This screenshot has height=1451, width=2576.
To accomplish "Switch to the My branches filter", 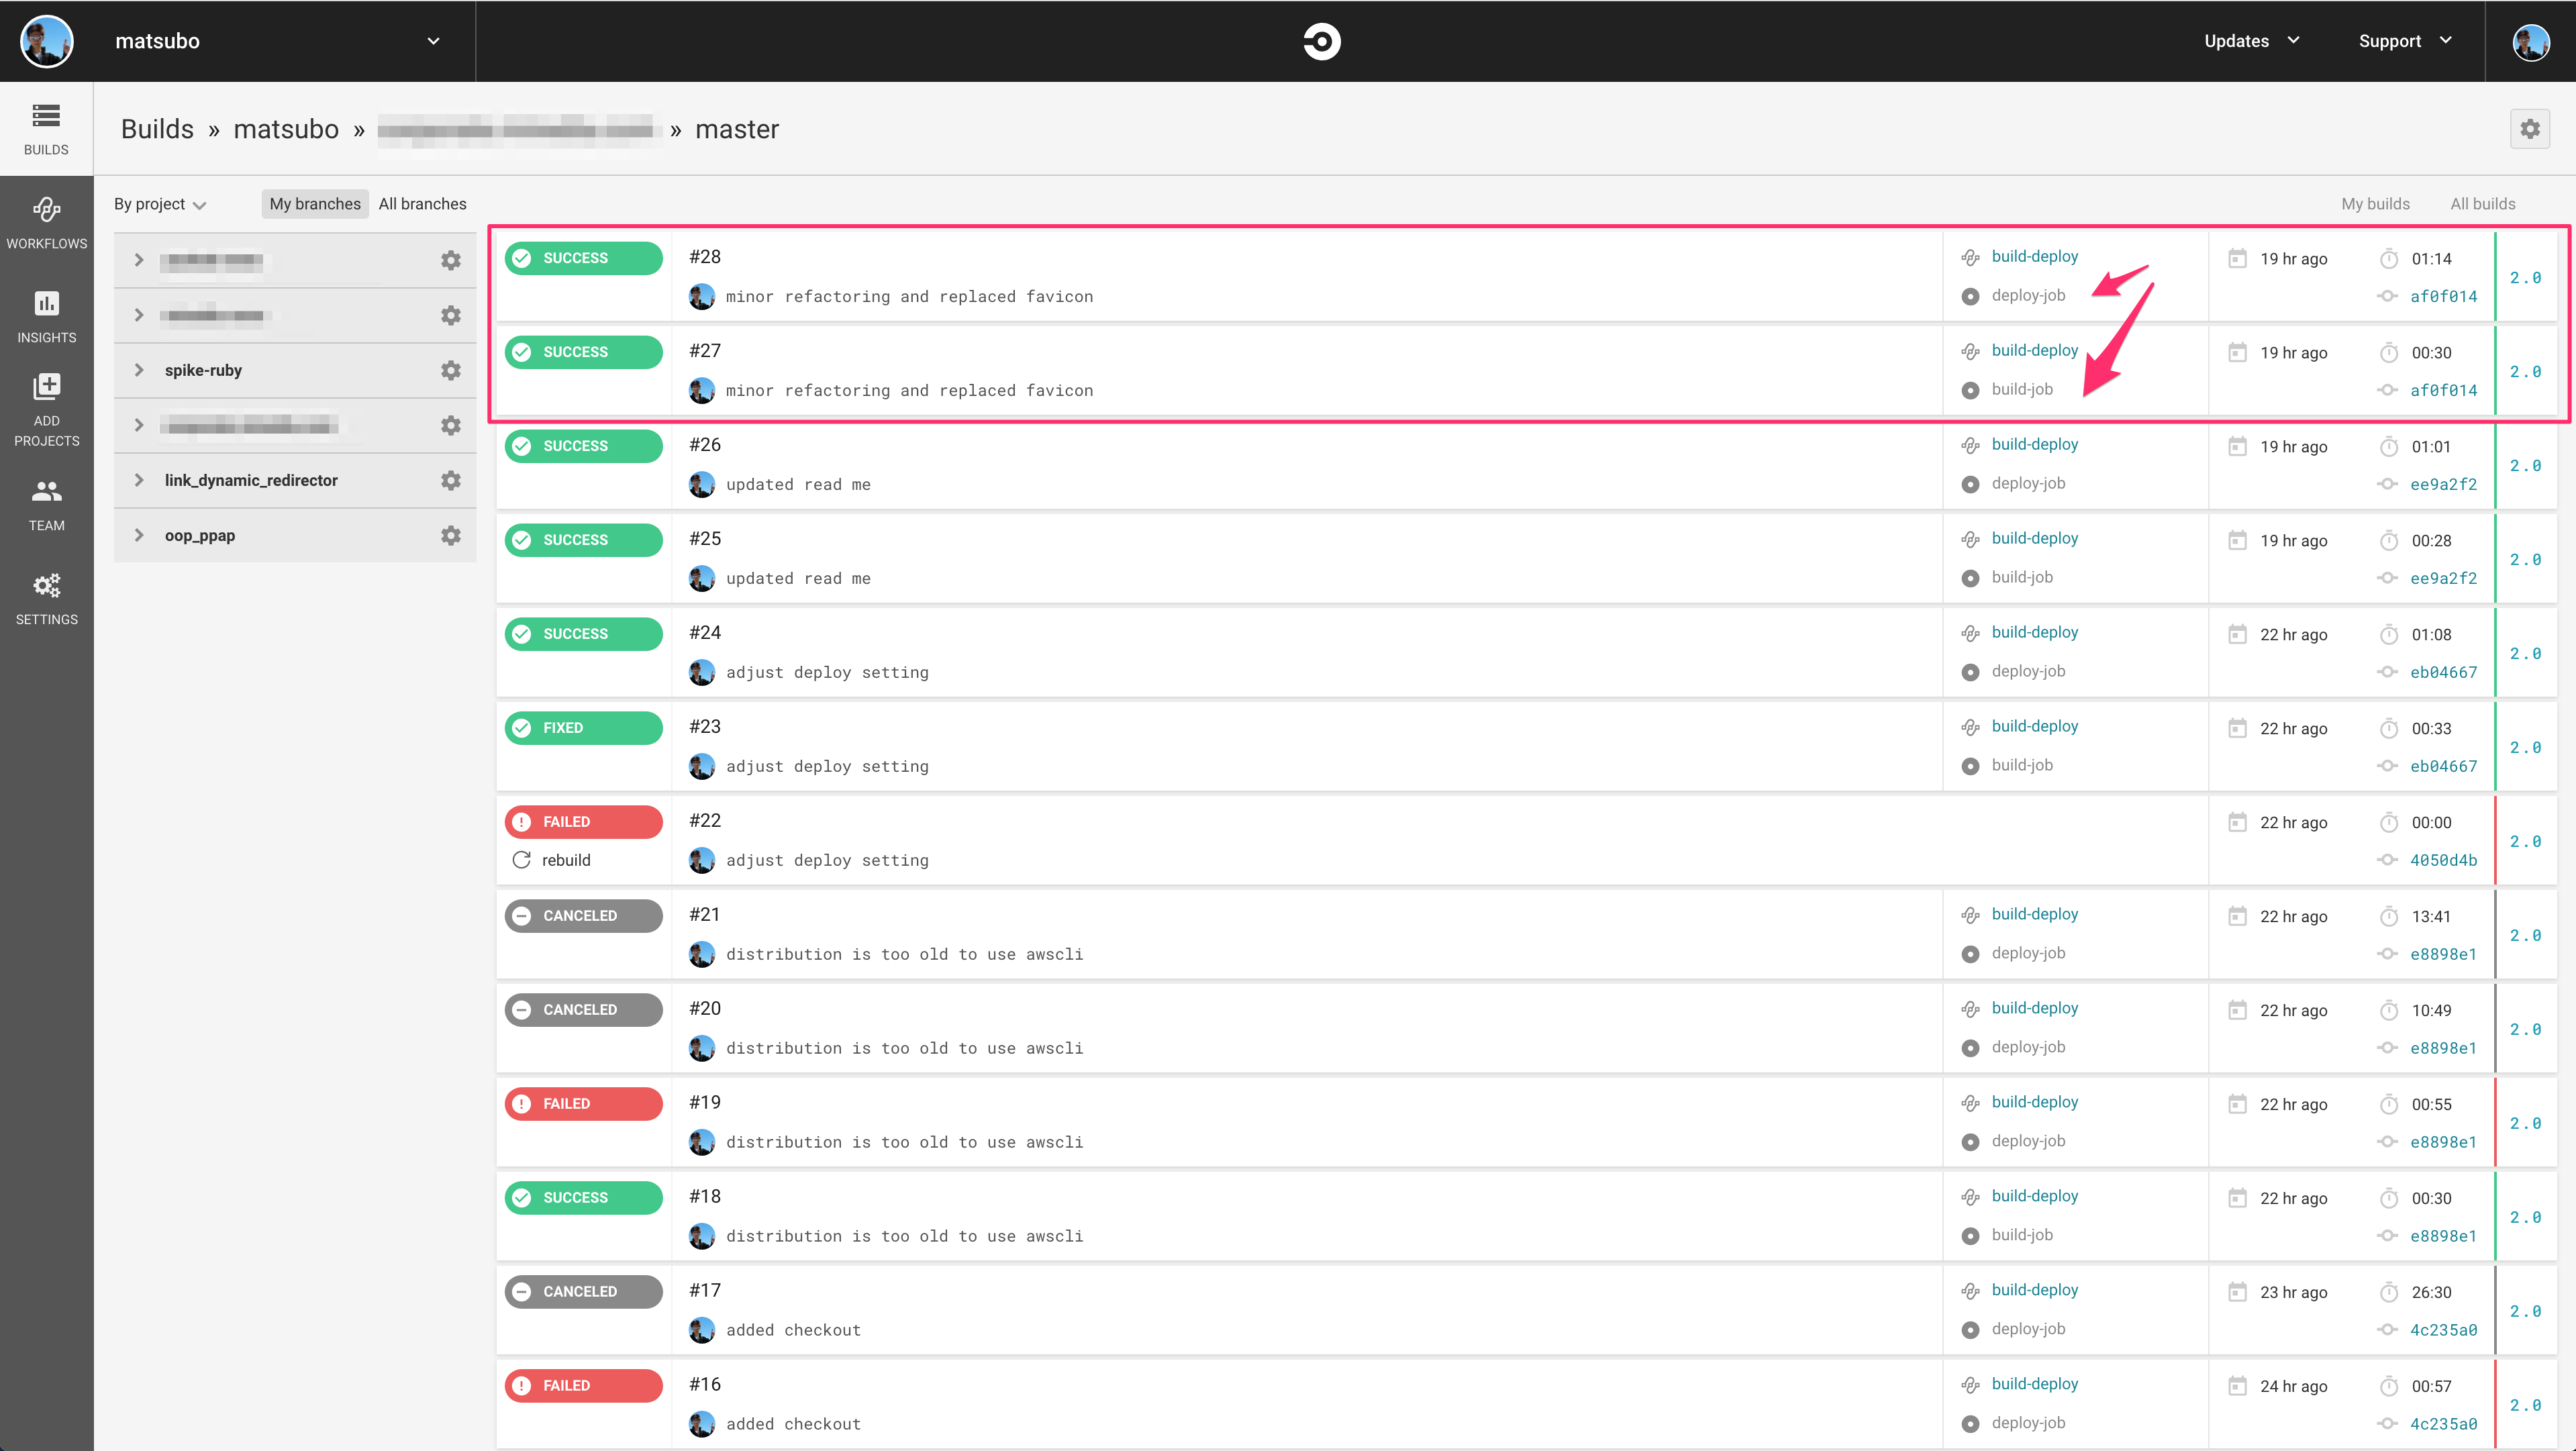I will (314, 203).
